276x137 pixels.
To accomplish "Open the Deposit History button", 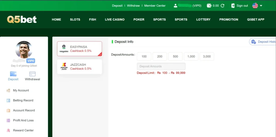I will point(263,42).
